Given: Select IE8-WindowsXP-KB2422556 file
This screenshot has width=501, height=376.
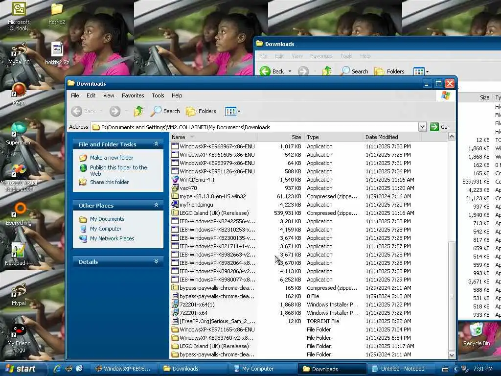Looking at the screenshot, I should 217,221.
